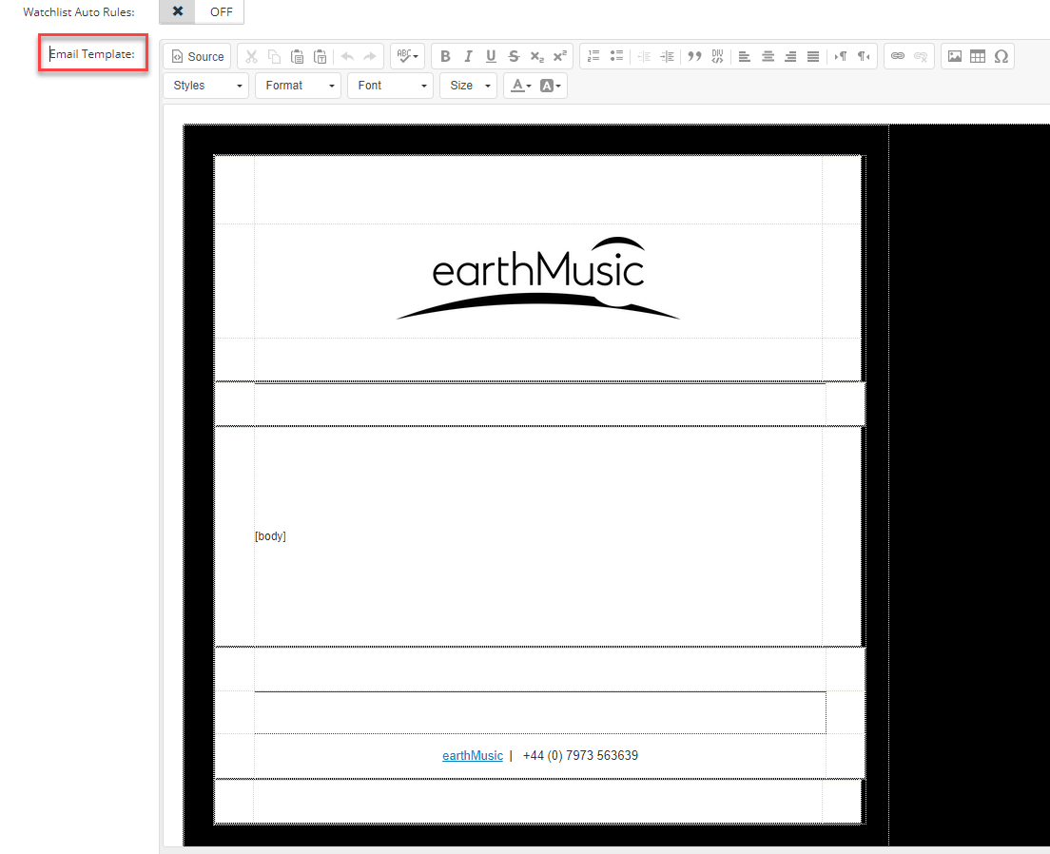Image resolution: width=1050 pixels, height=854 pixels.
Task: Click the [body] placeholder text area
Action: point(270,535)
